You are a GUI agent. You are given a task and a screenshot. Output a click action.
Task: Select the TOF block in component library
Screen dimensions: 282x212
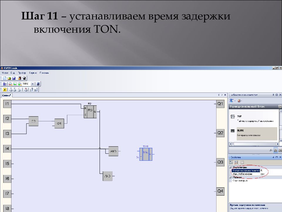(254, 118)
